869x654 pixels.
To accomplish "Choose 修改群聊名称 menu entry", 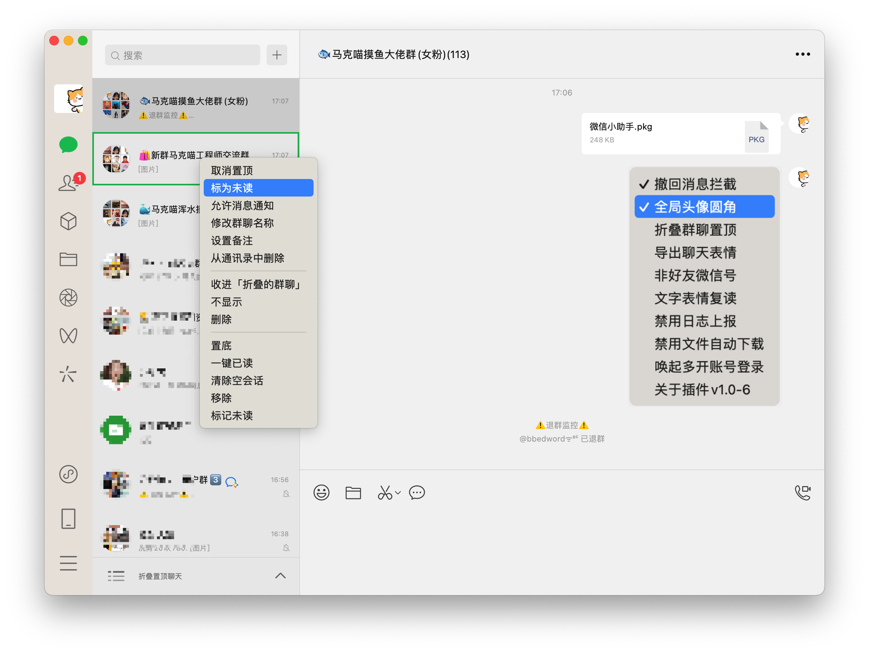I will (x=242, y=223).
